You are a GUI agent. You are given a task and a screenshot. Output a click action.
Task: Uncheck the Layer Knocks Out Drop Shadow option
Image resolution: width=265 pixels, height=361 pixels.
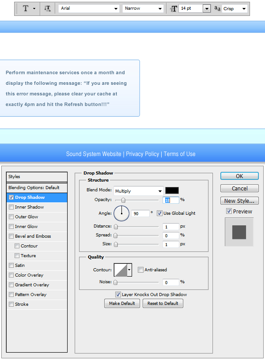tap(118, 294)
